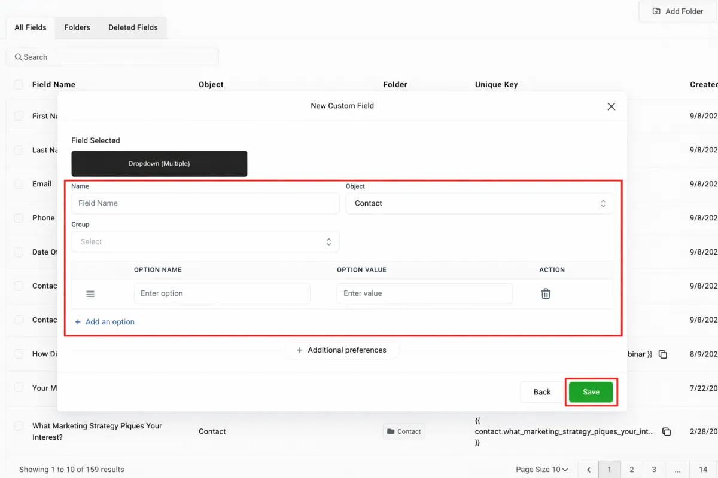Select page 1 in pagination
The width and height of the screenshot is (718, 478).
click(x=610, y=470)
